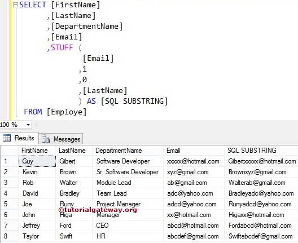The height and width of the screenshot is (243, 298).
Task: Click the Walterab@gmail.com result cell
Action: 261,183
